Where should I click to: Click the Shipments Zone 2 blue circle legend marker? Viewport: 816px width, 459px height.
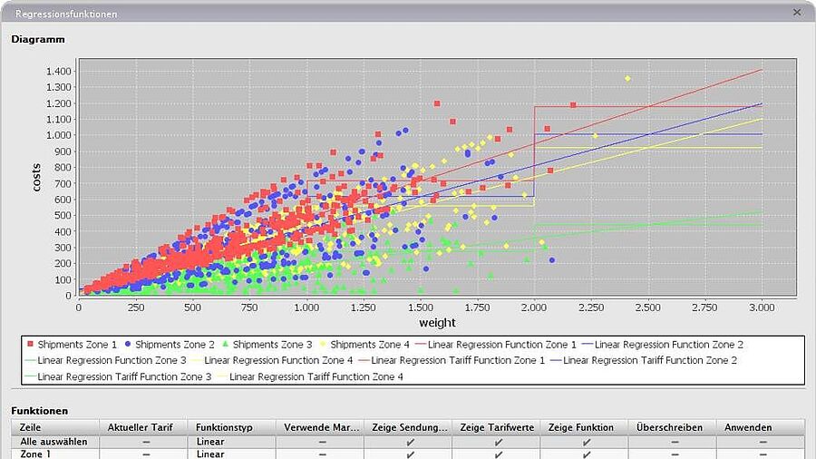(129, 345)
